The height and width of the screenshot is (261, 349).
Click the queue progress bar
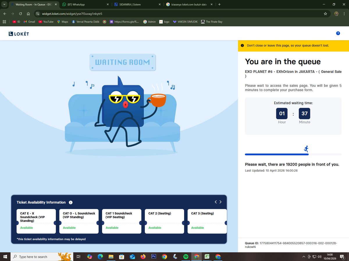coord(293,154)
